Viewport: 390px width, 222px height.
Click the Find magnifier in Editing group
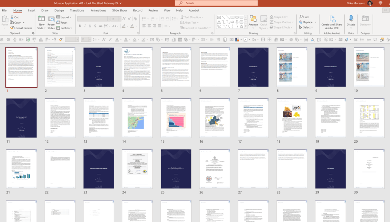click(x=301, y=17)
